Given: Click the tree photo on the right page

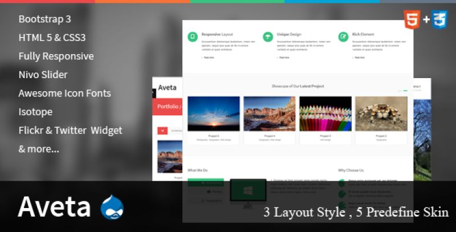Looking at the screenshot, I should [x=422, y=140].
